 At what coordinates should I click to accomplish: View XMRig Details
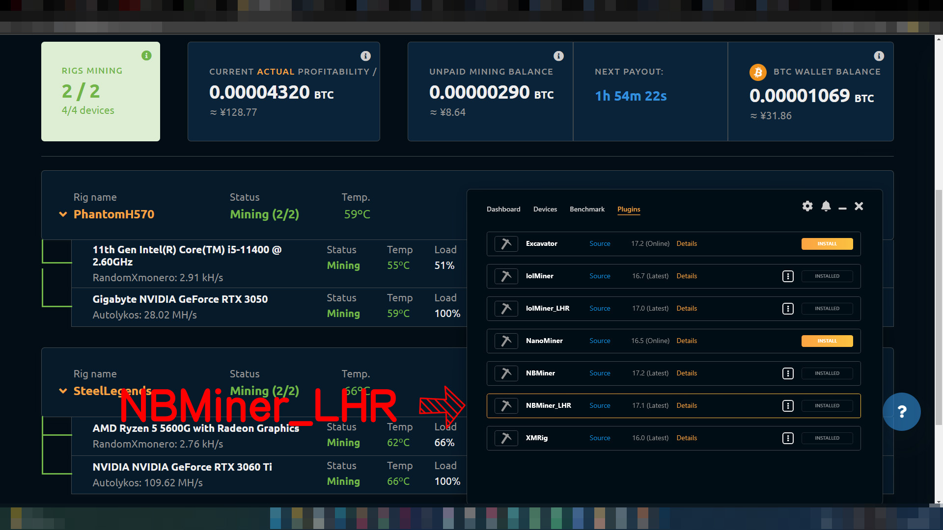[687, 438]
